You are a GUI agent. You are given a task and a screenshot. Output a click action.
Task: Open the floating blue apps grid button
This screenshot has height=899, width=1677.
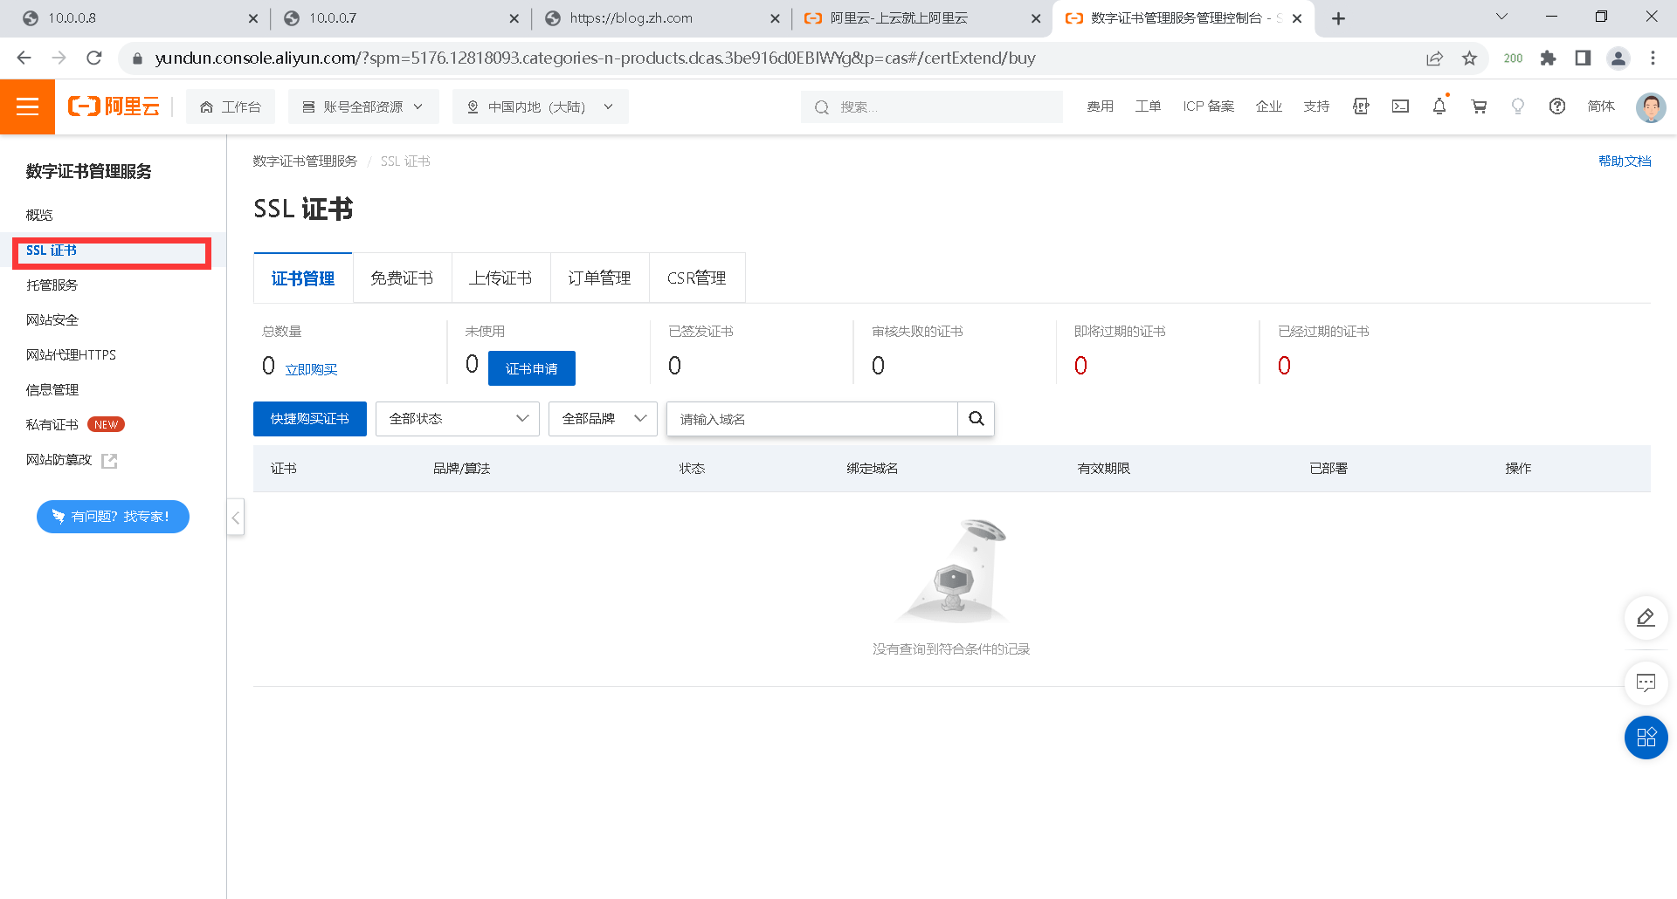point(1646,738)
